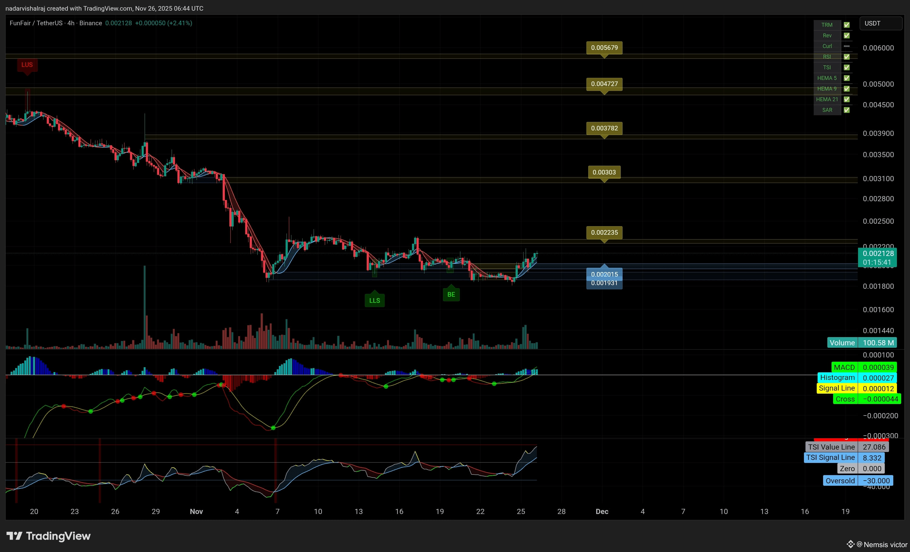Click the green Volume label
910x552 pixels.
coord(842,343)
